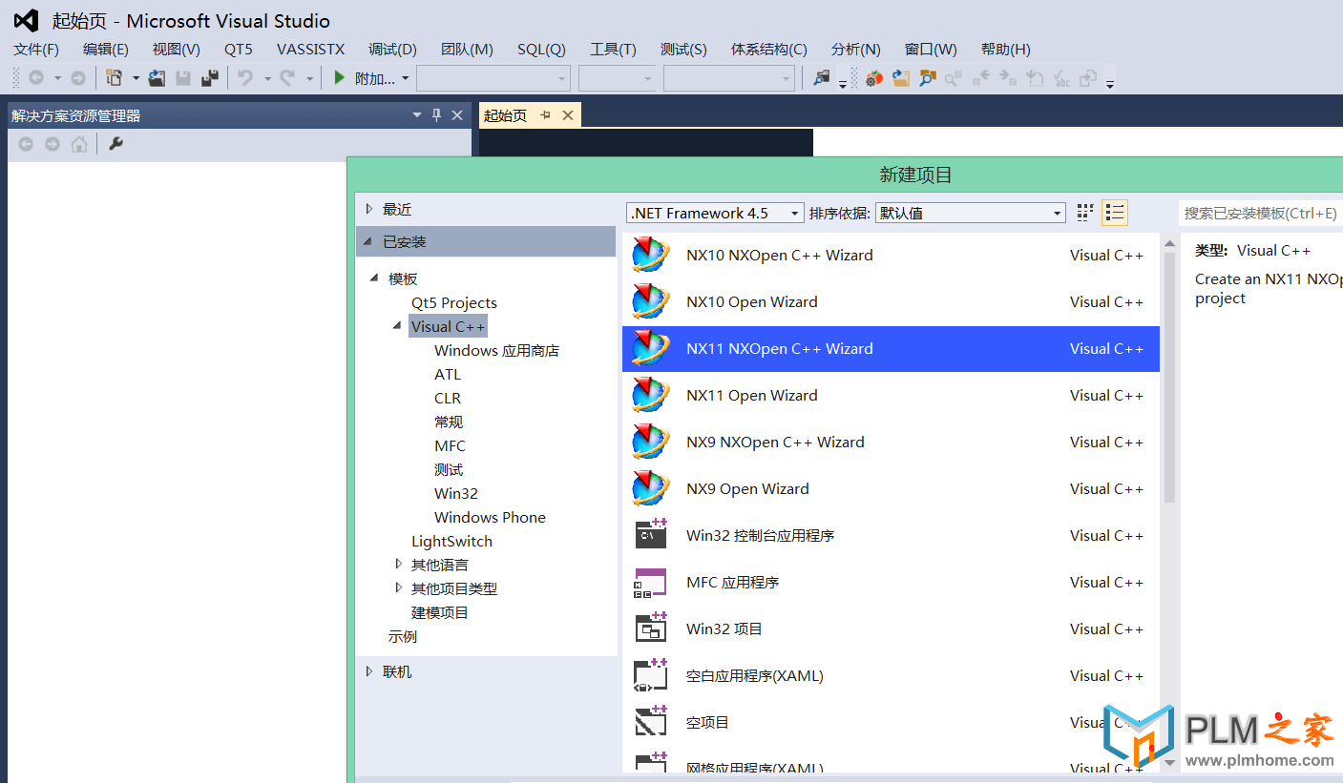Pin the Solution Explorer panel

[x=437, y=115]
